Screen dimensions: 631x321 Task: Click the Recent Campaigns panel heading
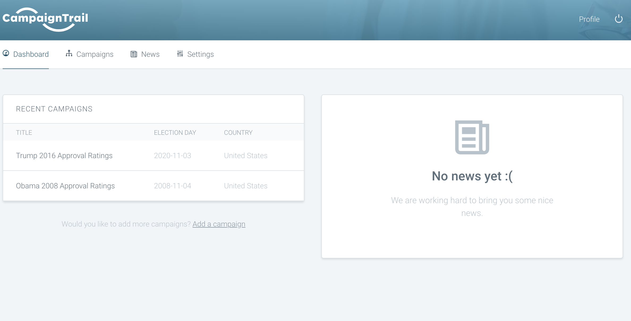(54, 109)
